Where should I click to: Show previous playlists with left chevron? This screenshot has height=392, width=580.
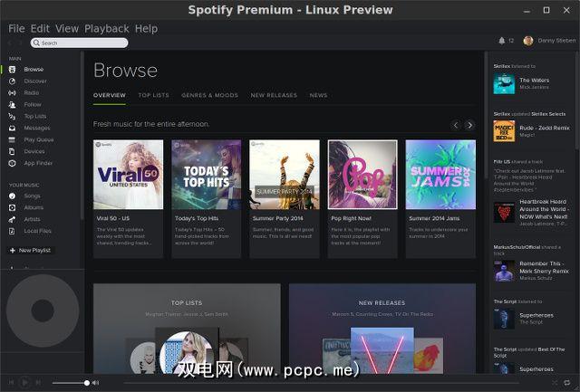456,125
